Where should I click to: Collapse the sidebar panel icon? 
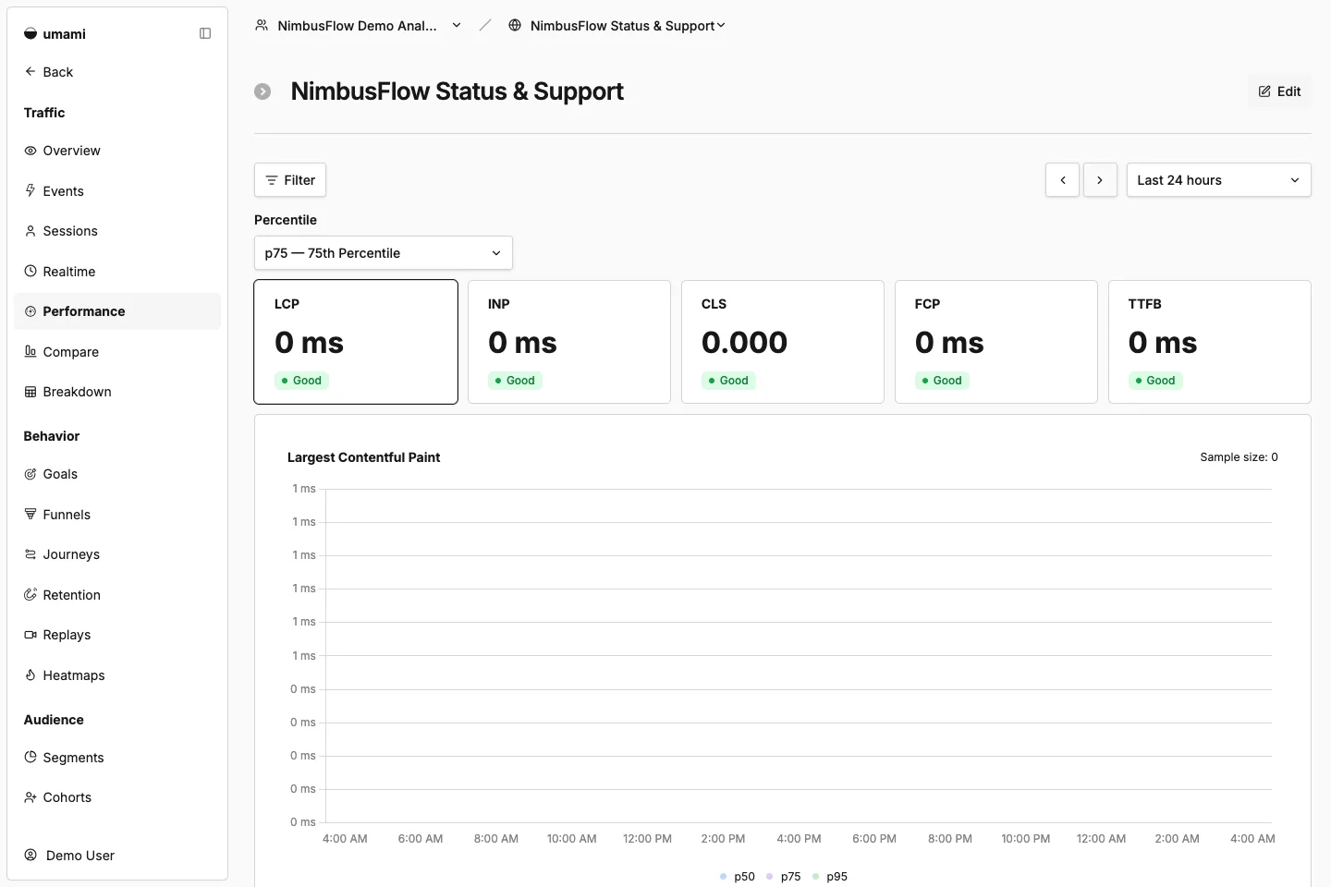(205, 34)
